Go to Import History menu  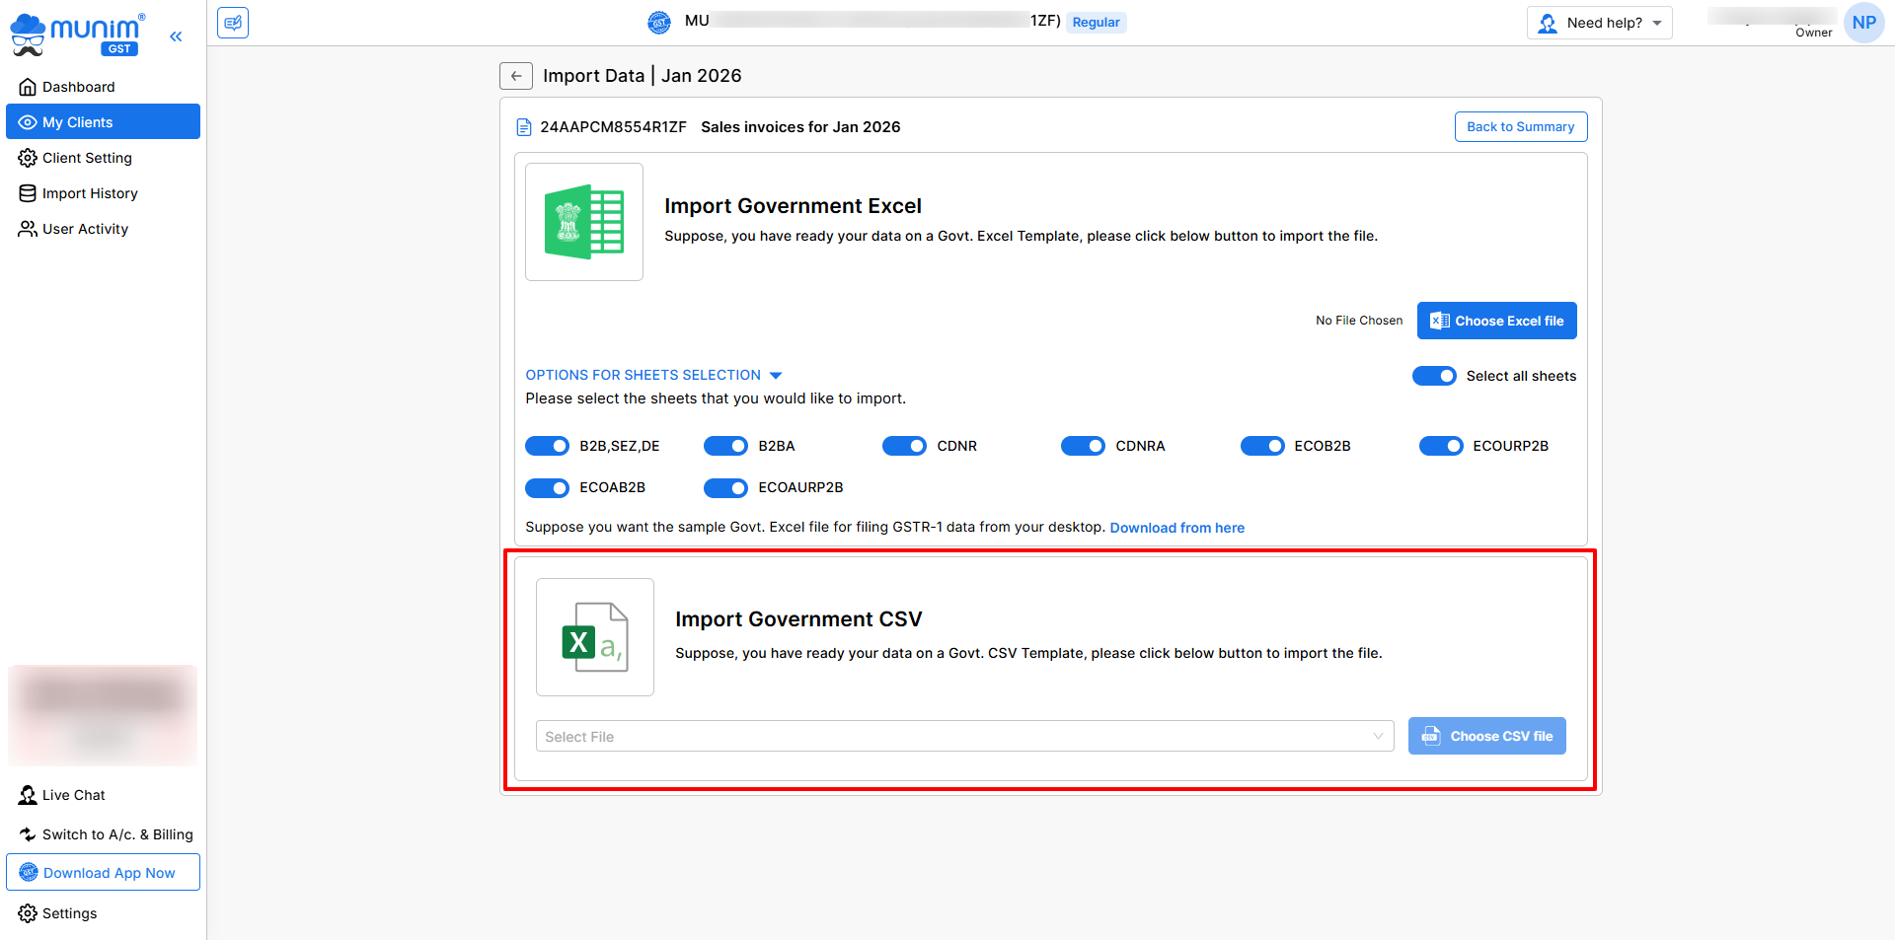tap(90, 193)
